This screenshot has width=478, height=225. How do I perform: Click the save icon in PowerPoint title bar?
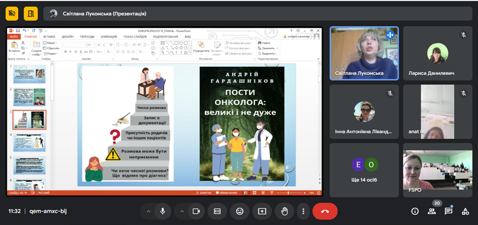coord(18,30)
